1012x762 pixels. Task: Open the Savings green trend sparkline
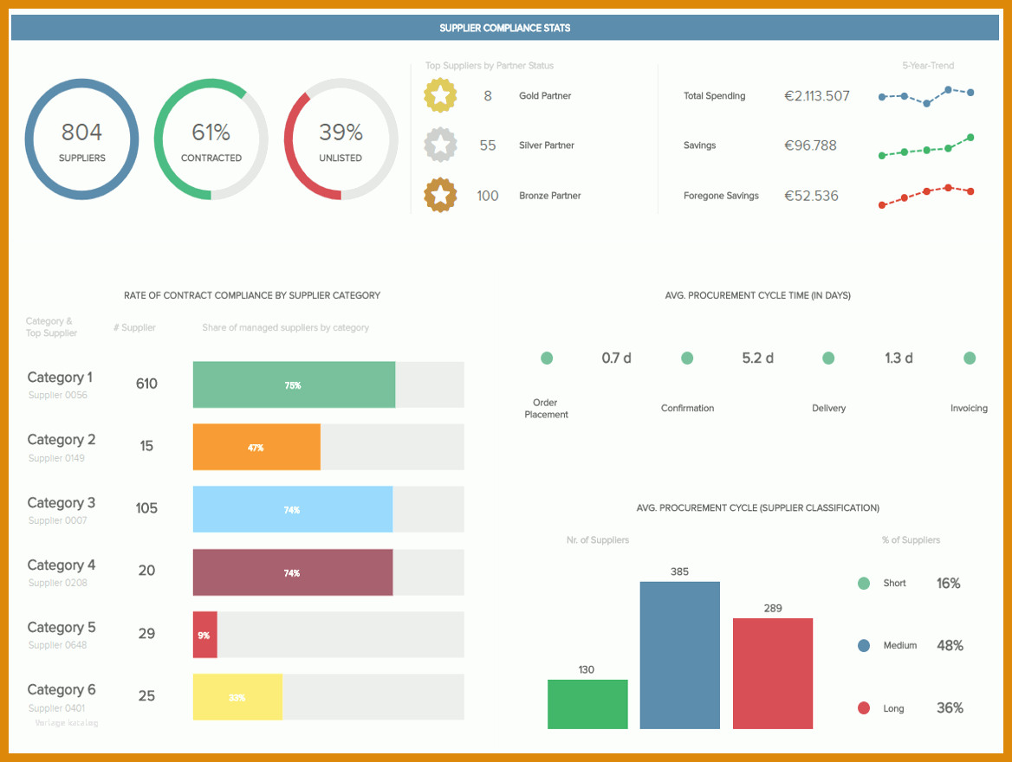pyautogui.click(x=926, y=147)
